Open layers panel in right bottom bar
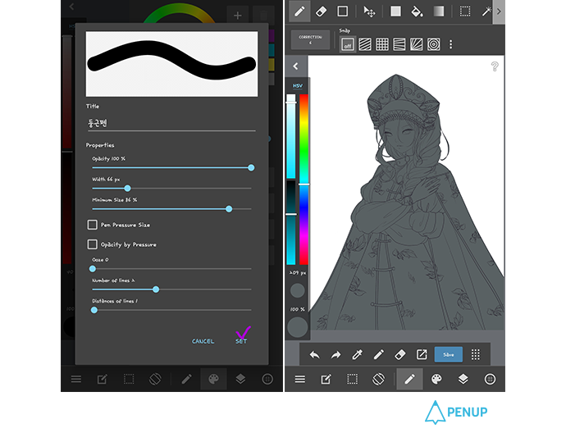Screen dimensions: 566x433 click(x=463, y=379)
